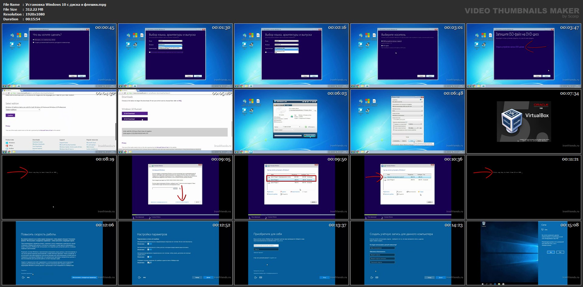Click the Да button in the 00:15:08 frame
583x287 pixels.
551,252
